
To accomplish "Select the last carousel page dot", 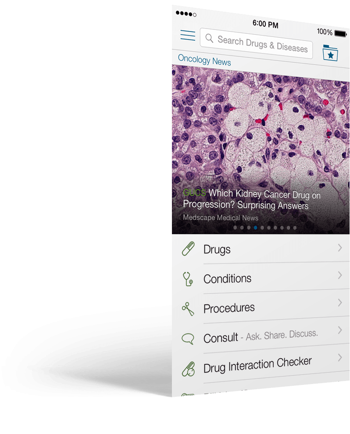I will 295,228.
